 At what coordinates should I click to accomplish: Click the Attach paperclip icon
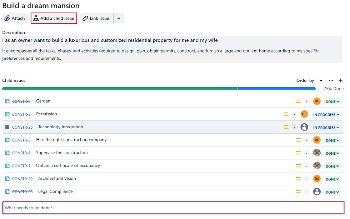pos(8,18)
